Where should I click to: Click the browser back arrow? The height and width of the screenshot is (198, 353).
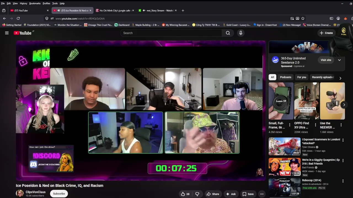(4, 18)
